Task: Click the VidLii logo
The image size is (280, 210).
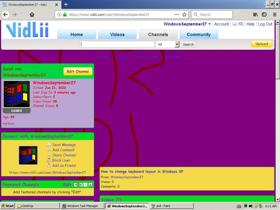Action: click(27, 30)
